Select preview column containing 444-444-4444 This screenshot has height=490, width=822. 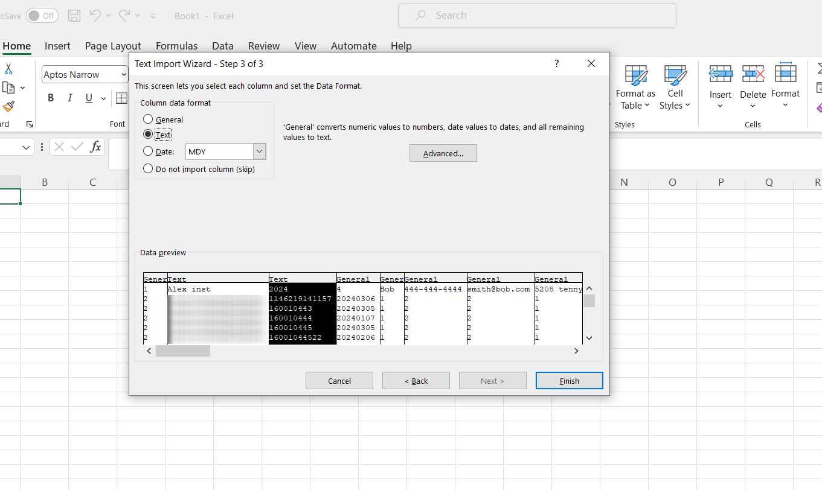pos(435,308)
